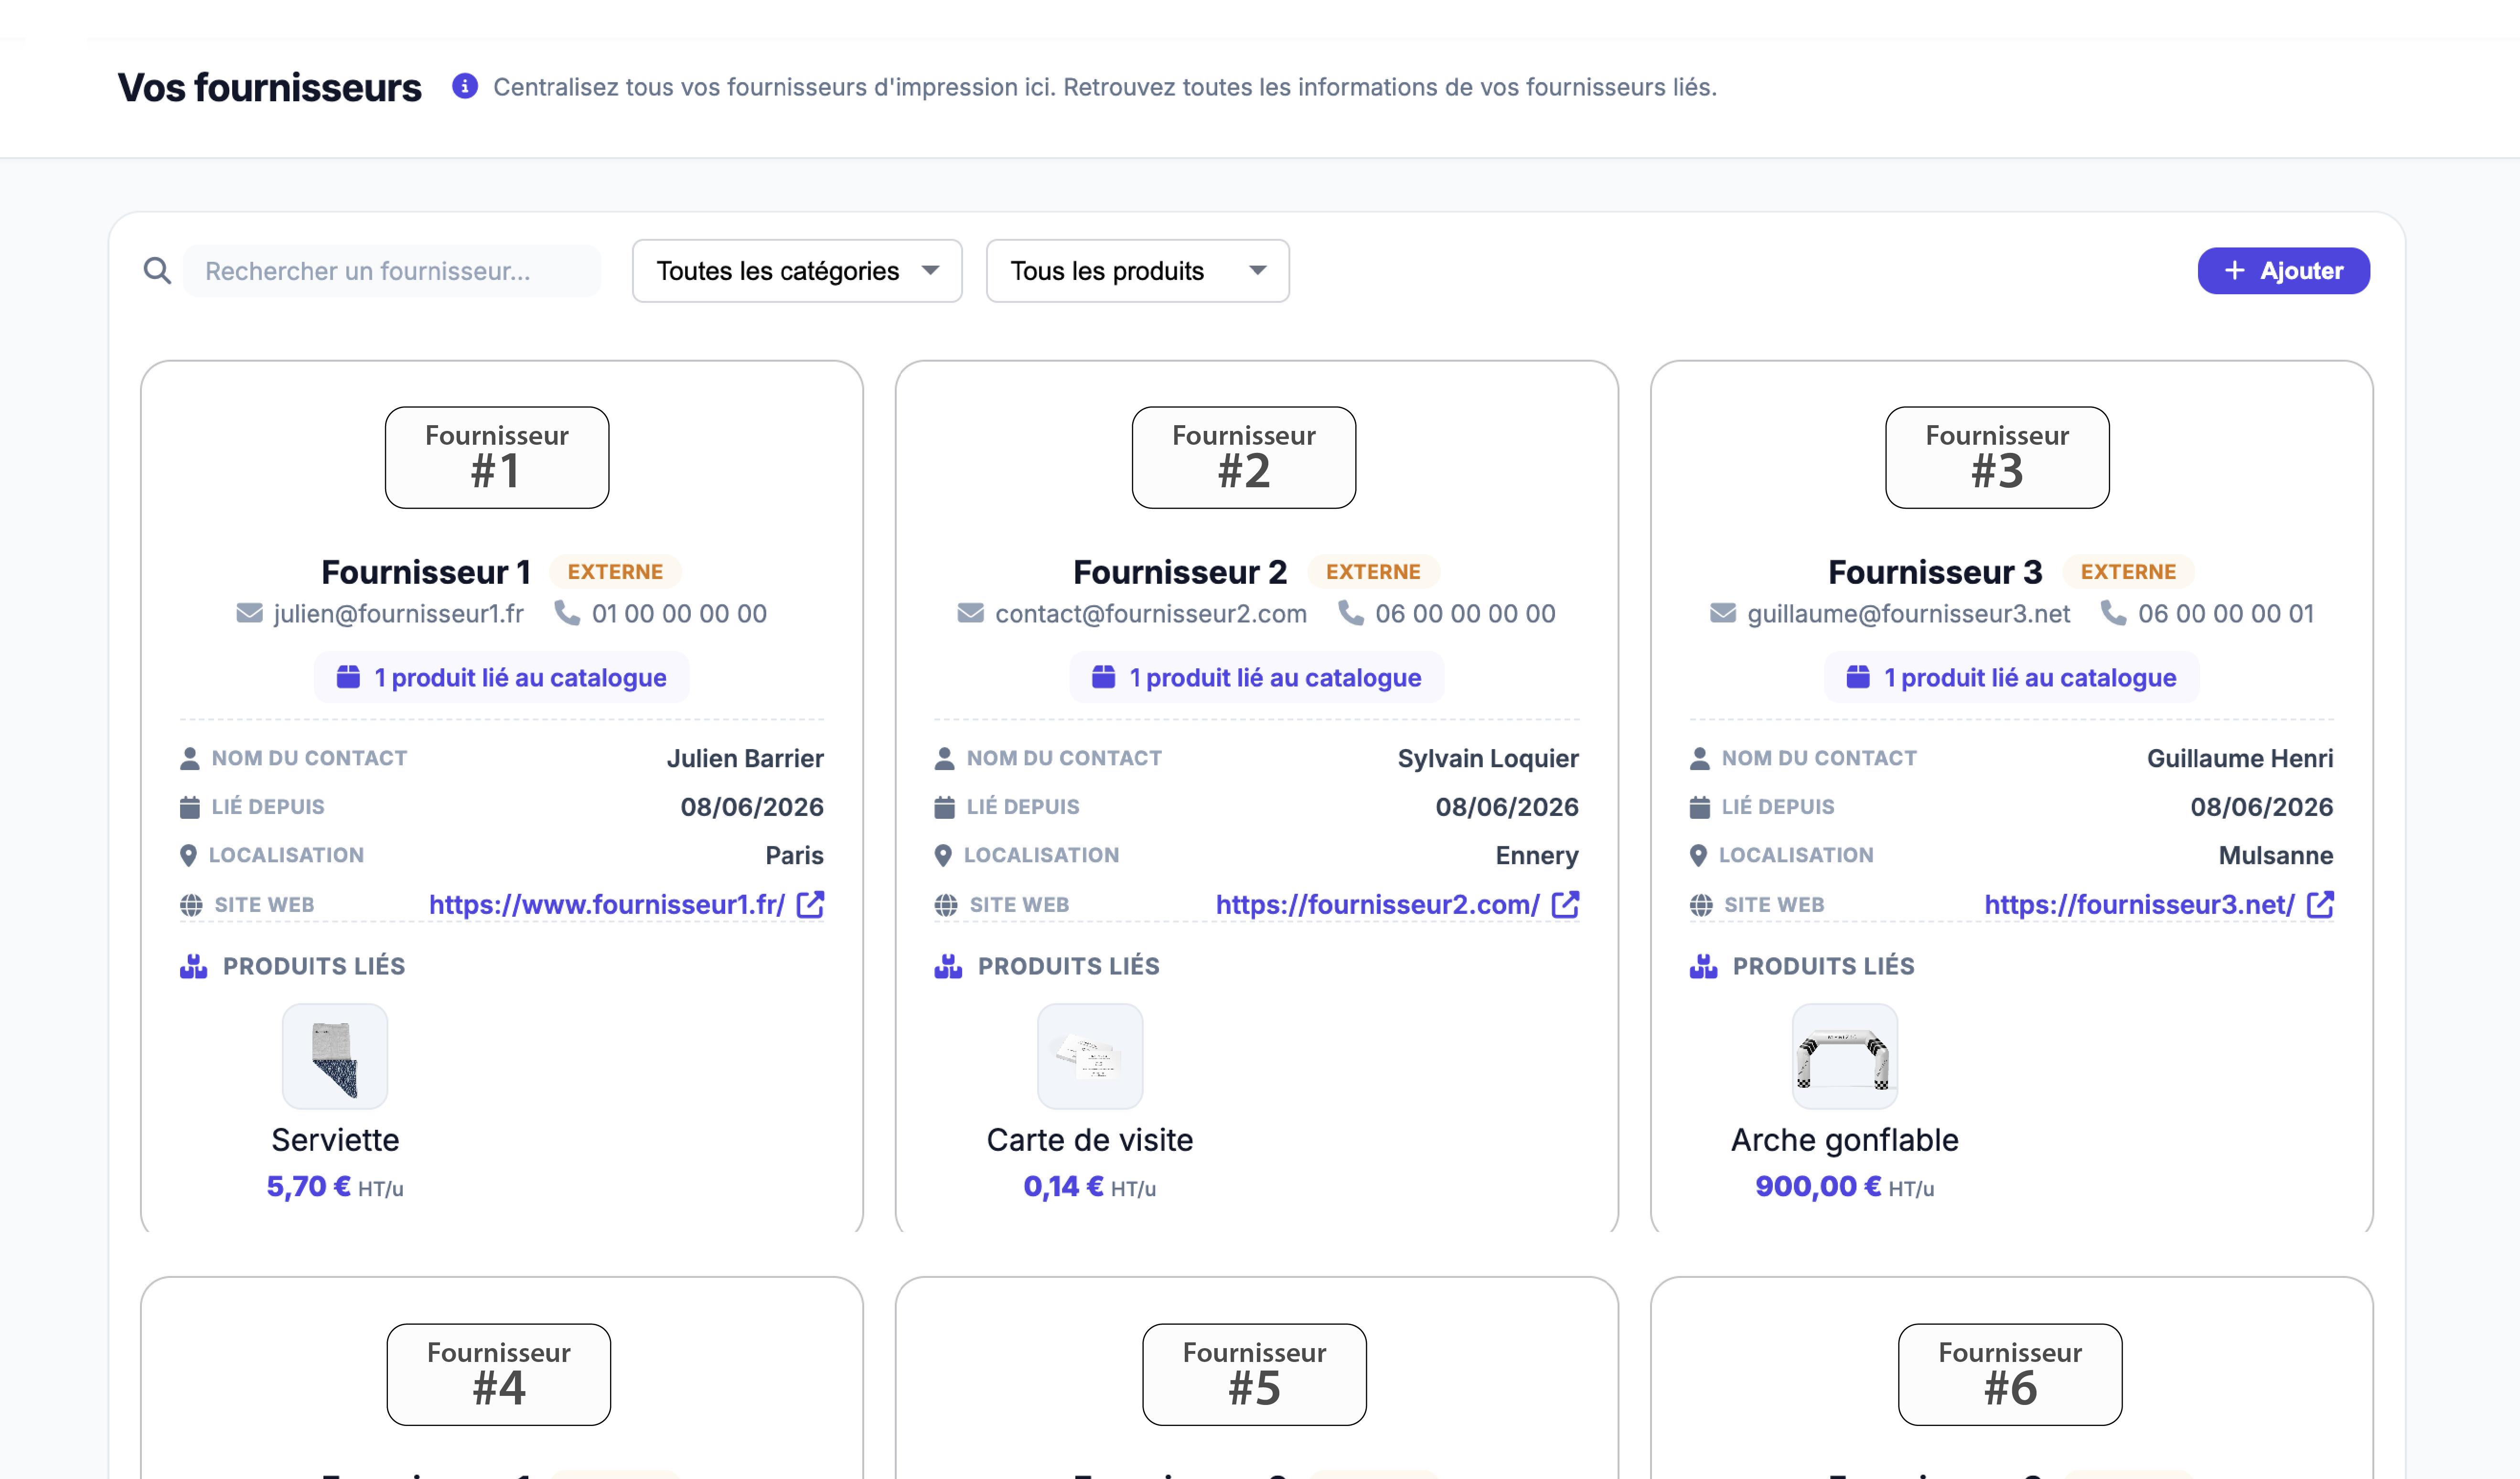Click the Fournisseur #4 logo
The image size is (2520, 1479).
499,1374
